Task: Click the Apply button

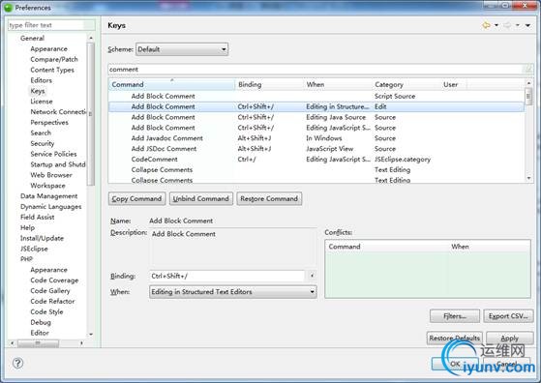Action: point(510,339)
